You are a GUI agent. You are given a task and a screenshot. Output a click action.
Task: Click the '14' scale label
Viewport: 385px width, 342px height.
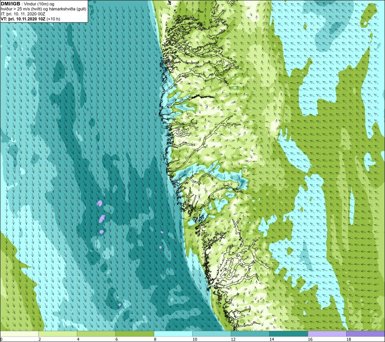pyautogui.click(x=271, y=339)
